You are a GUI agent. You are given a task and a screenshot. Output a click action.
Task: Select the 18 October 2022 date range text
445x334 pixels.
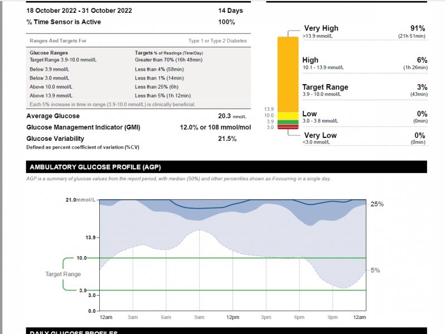coord(79,11)
